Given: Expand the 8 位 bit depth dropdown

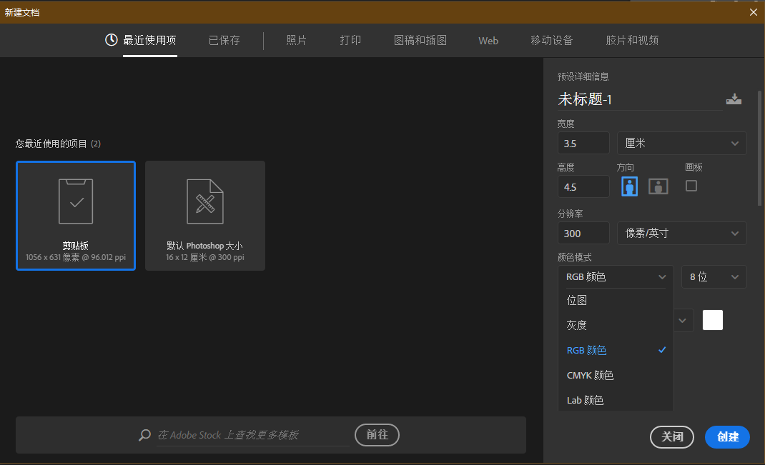Looking at the screenshot, I should click(714, 277).
